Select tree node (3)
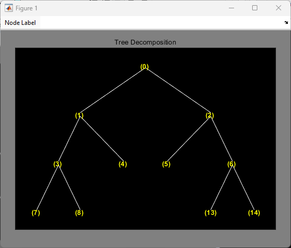 57,164
